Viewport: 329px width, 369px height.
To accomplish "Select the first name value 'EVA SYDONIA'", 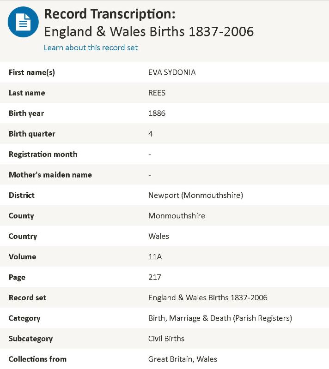I will click(172, 72).
